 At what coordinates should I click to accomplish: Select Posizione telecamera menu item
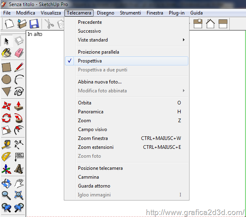[100, 168]
